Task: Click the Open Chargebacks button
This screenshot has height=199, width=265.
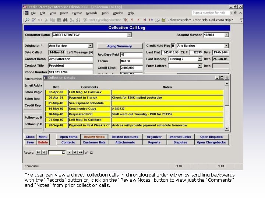Action: pos(211,142)
